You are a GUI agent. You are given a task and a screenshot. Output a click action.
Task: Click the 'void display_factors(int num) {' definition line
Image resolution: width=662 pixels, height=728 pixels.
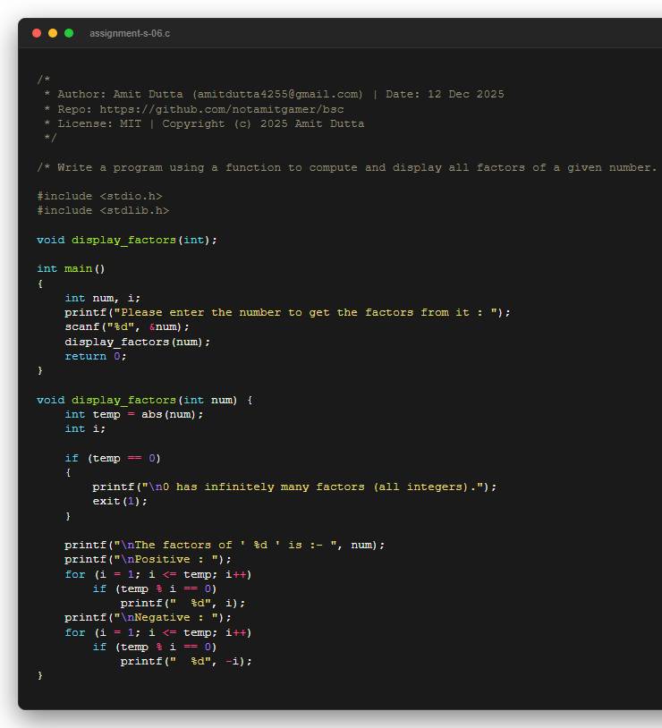coord(145,400)
